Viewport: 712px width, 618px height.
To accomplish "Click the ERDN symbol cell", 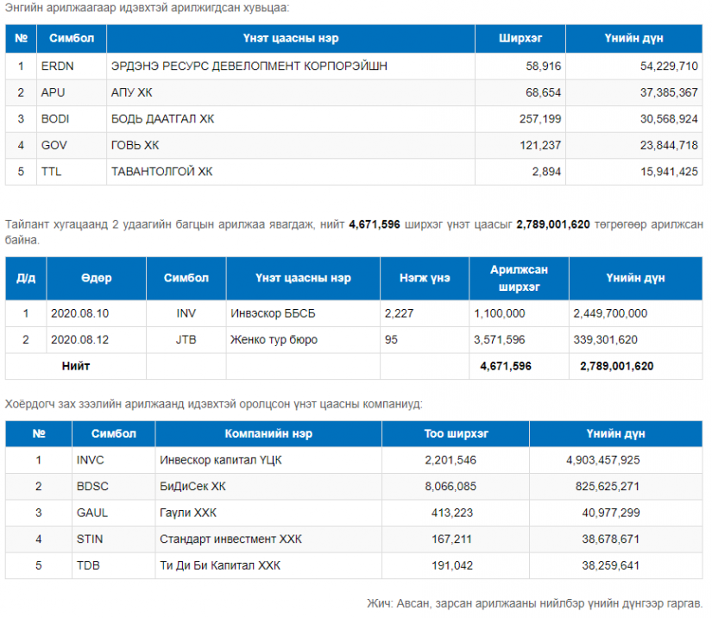I will [x=72, y=66].
